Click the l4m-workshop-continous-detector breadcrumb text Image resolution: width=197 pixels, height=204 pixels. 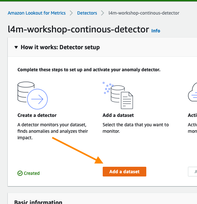[144, 13]
